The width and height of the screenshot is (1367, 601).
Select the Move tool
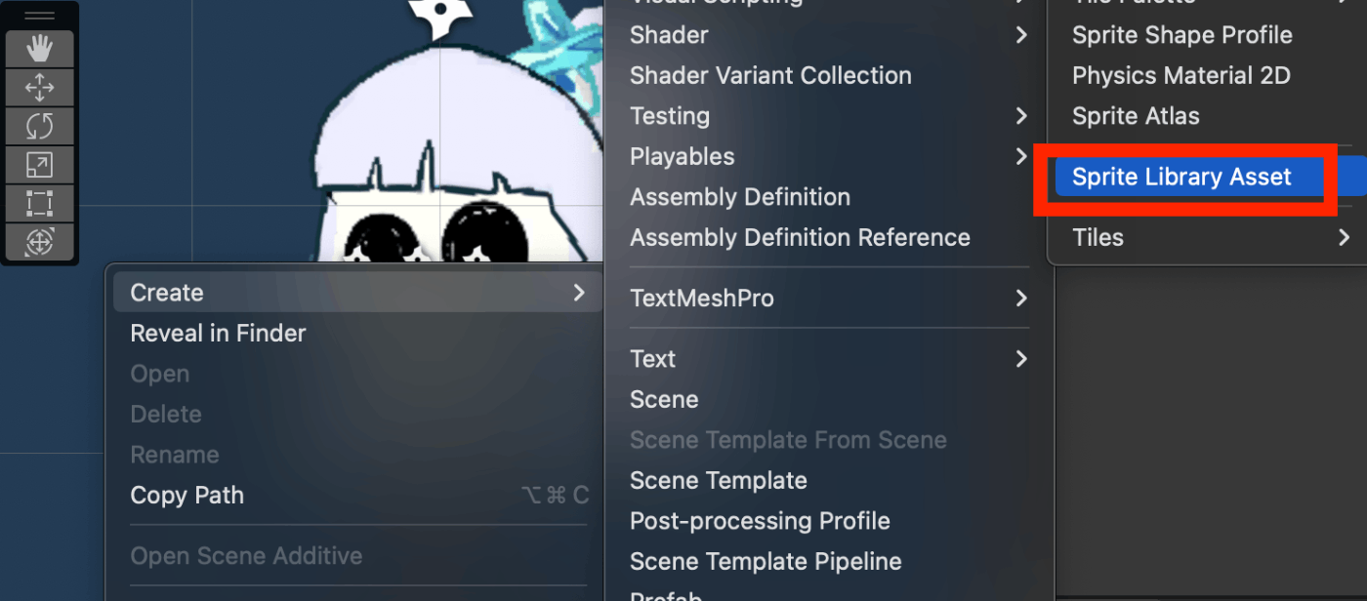pyautogui.click(x=39, y=88)
